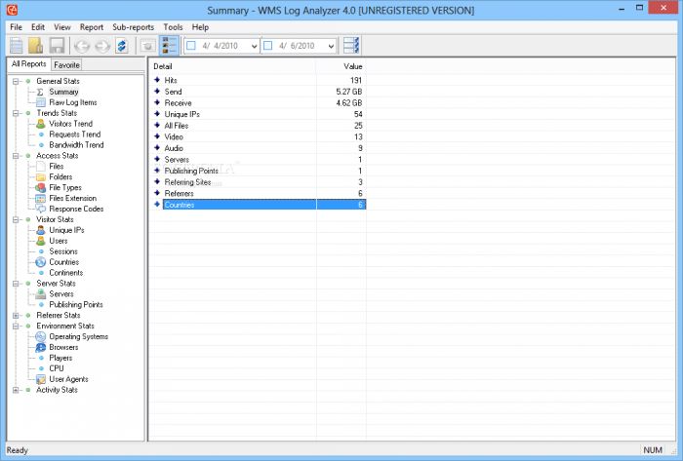
Task: Click the WMS Log Analyzer title bar icon
Action: coord(13,9)
